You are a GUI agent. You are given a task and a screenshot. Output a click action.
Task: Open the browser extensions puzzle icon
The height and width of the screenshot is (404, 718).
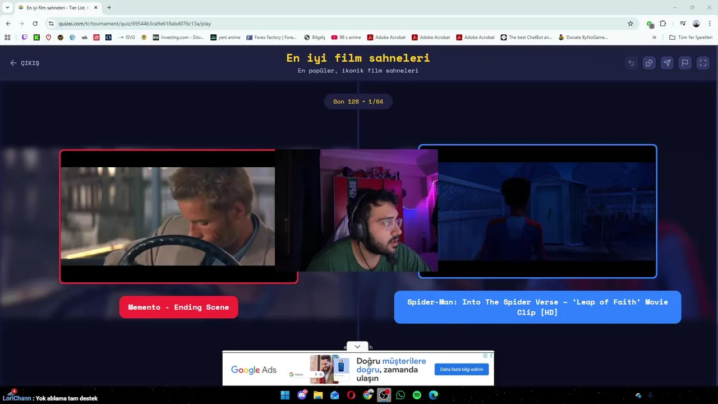pyautogui.click(x=663, y=24)
